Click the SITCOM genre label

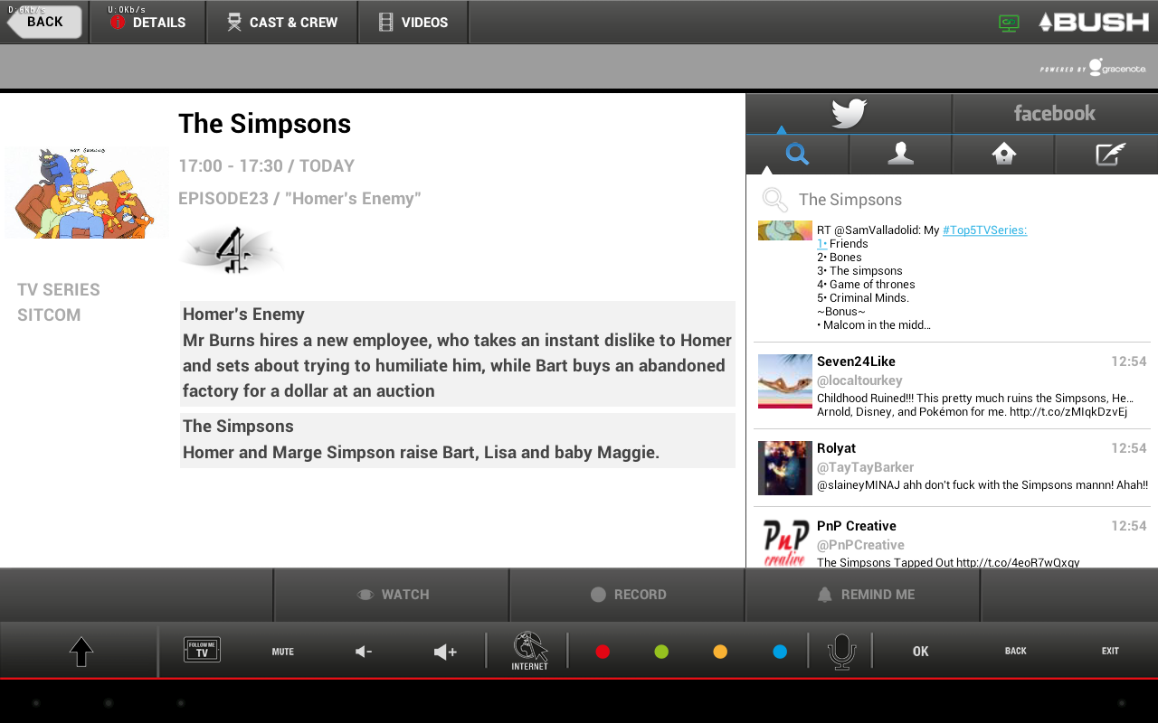pyautogui.click(x=49, y=315)
